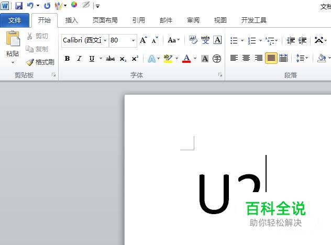Viewport: 331px width, 245px height.
Task: Open the font size dropdown arrow
Action: tap(133, 40)
